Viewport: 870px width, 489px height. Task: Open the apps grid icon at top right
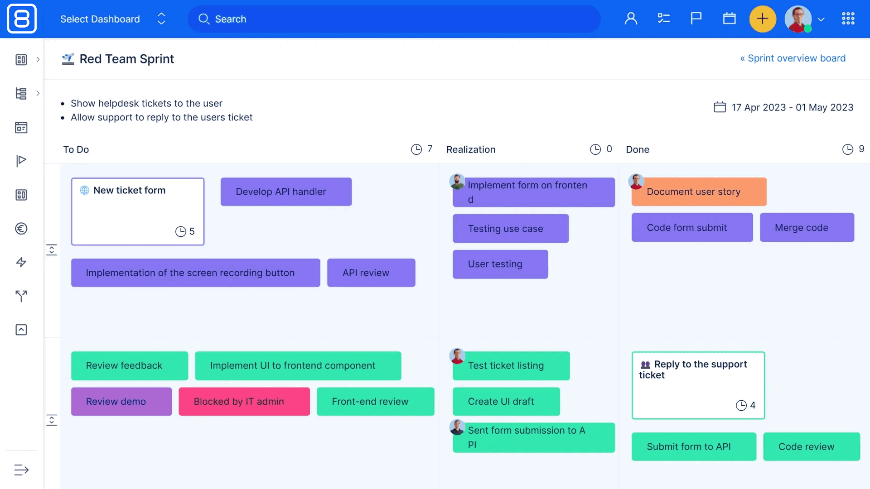[x=848, y=19]
